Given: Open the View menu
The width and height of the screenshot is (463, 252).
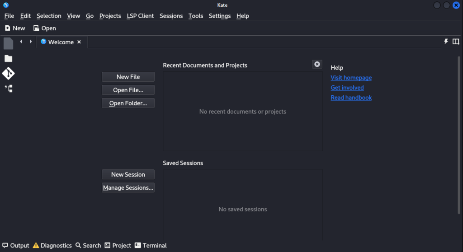Looking at the screenshot, I should point(73,16).
